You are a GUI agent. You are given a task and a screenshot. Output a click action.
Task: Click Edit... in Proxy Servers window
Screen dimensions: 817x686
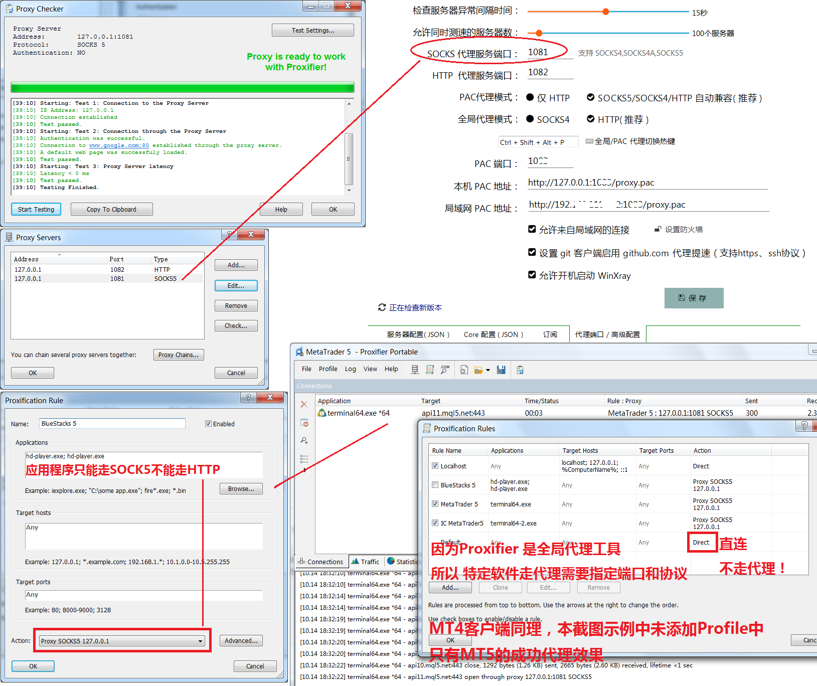pyautogui.click(x=236, y=285)
